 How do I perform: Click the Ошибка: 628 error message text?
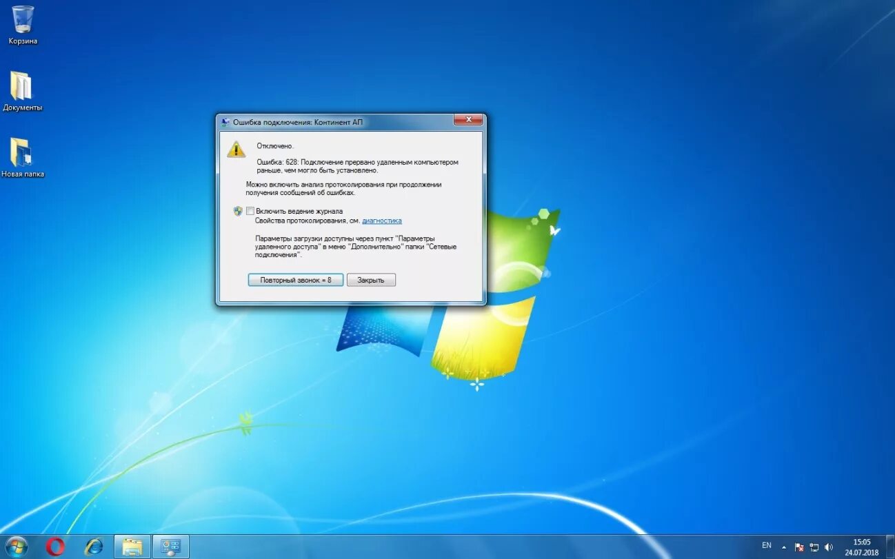357,166
